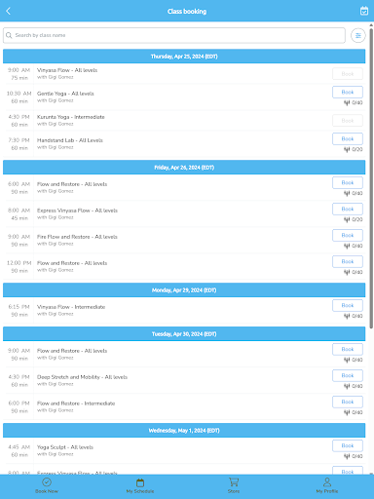Viewport: 374px width, 499px height.
Task: Open the calendar icon in the header
Action: pos(364,11)
